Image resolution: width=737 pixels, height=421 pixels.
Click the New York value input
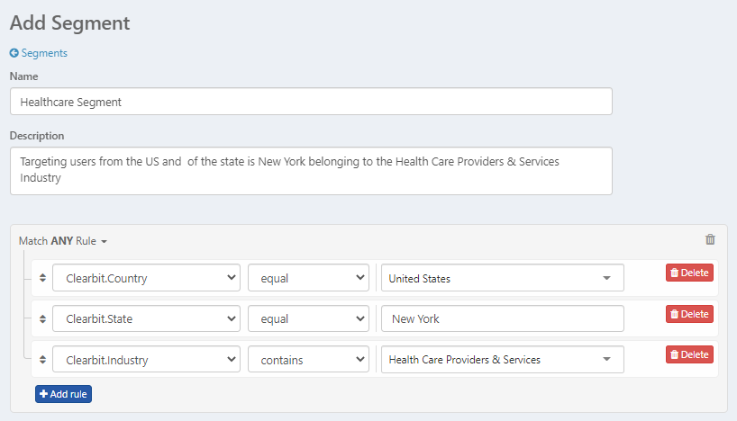(x=502, y=318)
